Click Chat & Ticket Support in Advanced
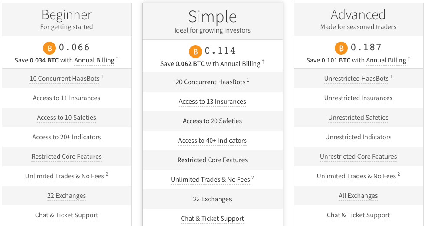Image resolution: width=424 pixels, height=226 pixels. (x=358, y=215)
